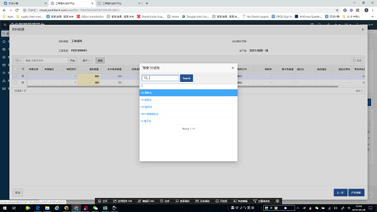Open the row menu icon for the 200 row

[23, 76]
